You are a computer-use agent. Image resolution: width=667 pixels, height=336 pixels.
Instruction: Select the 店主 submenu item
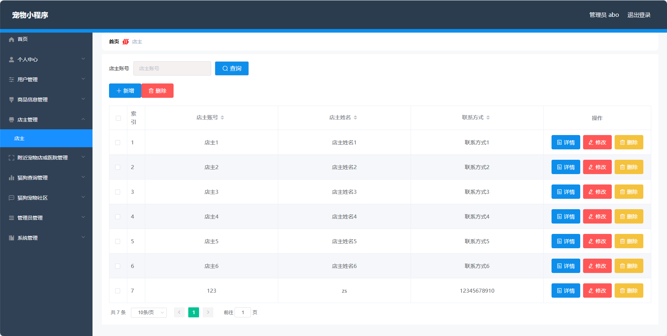tap(46, 138)
